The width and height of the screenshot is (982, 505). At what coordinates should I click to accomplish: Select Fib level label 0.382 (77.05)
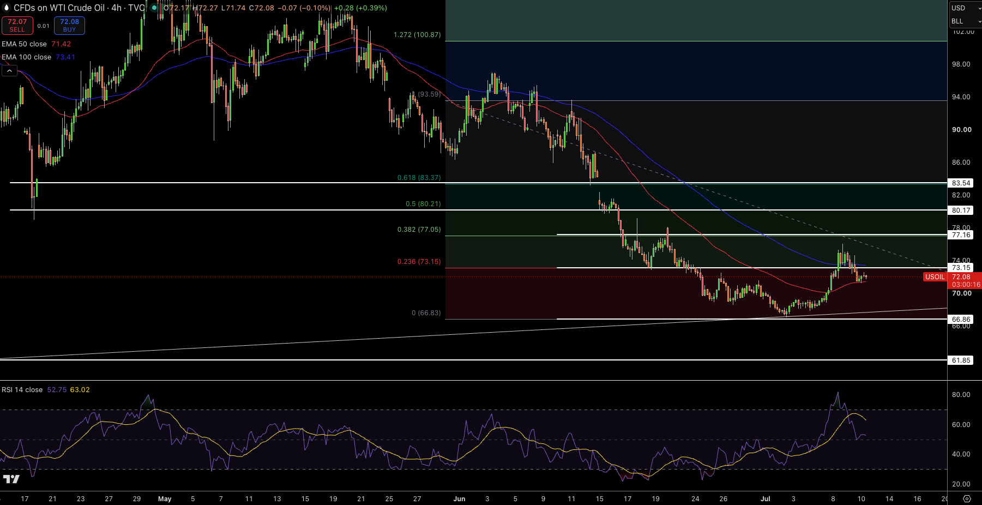(419, 229)
